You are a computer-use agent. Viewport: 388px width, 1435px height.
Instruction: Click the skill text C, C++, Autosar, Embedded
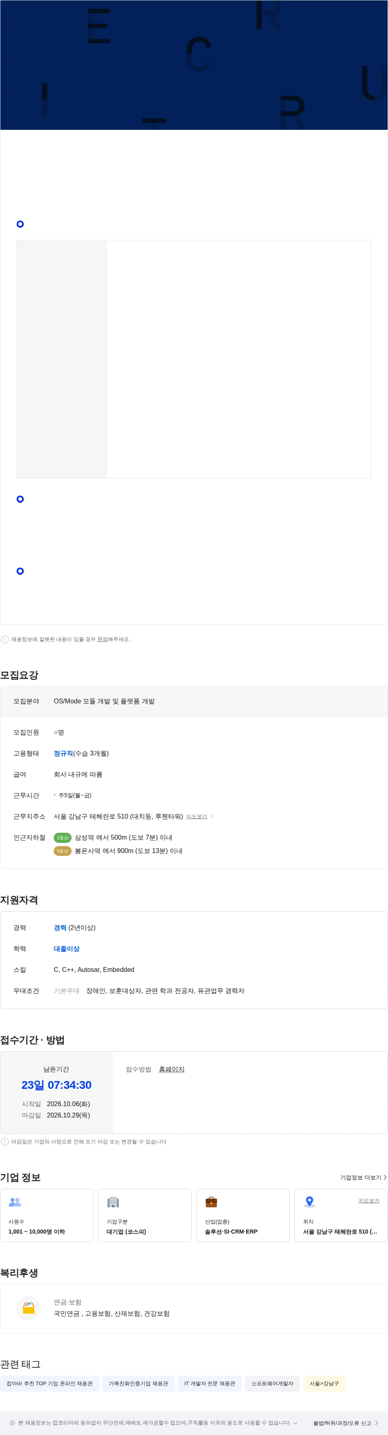[93, 970]
